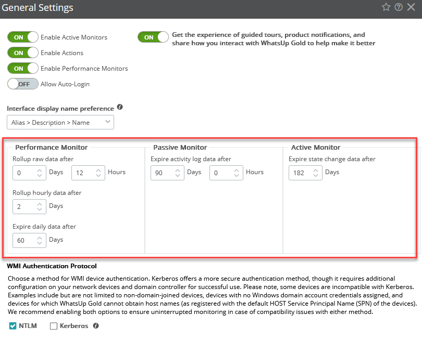Decrease Active Monitor state change Days
Viewport: 422px width, 341px height.
316,175
